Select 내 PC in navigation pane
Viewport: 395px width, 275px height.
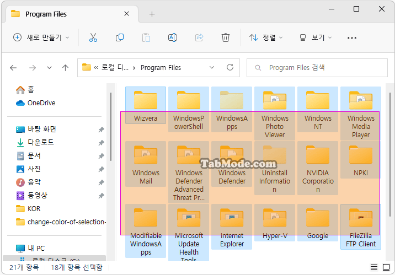point(30,249)
